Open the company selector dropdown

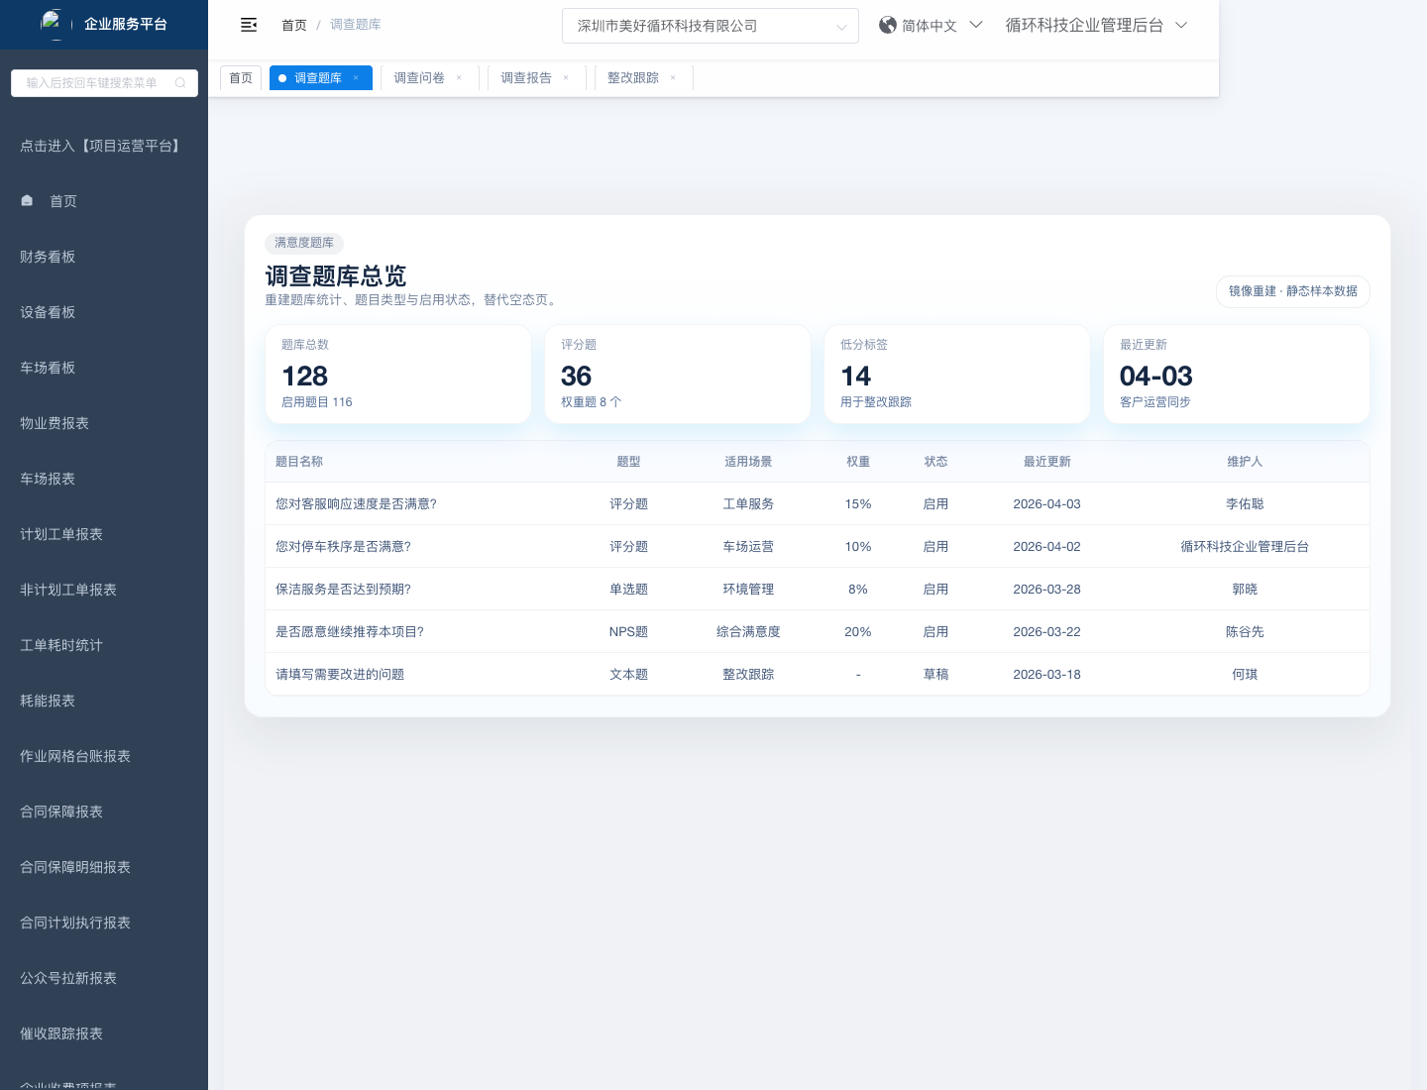point(710,26)
